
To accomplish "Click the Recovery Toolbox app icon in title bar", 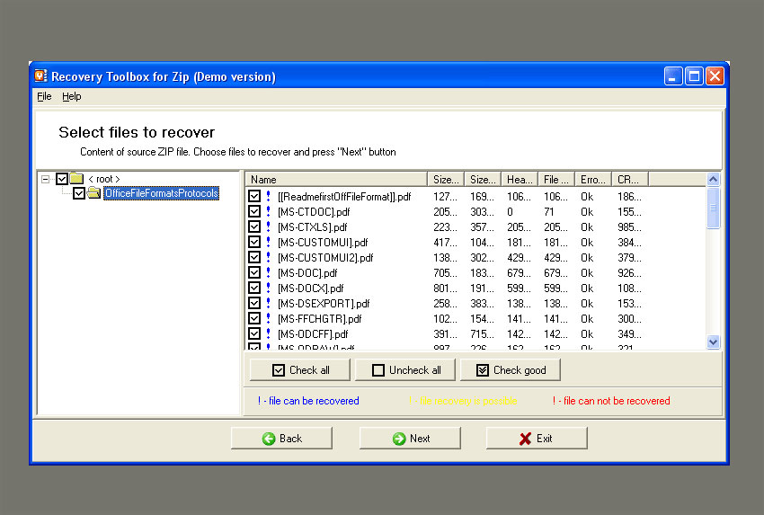I will 41,75.
